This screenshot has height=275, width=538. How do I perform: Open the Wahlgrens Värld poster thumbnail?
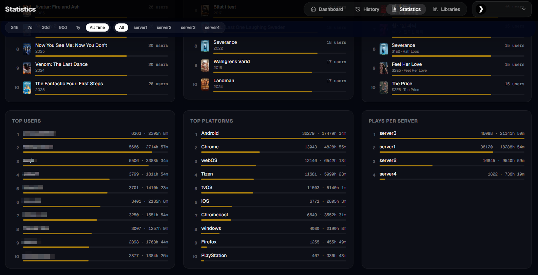205,66
